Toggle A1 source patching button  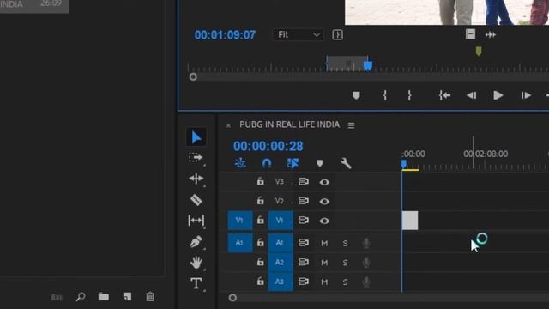point(240,242)
